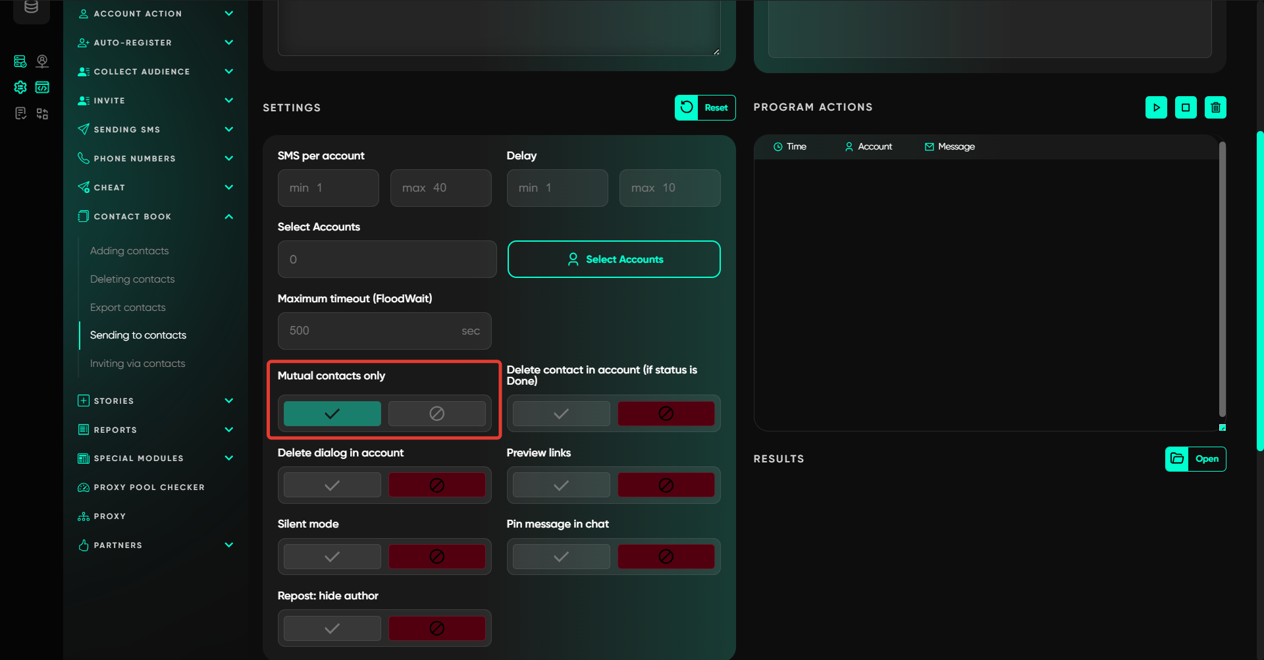Select Export contacts in Contact Book
The width and height of the screenshot is (1264, 660).
(128, 308)
